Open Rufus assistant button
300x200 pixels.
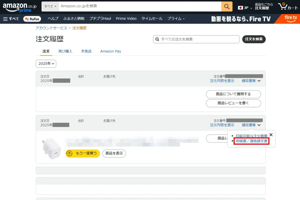click(32, 19)
